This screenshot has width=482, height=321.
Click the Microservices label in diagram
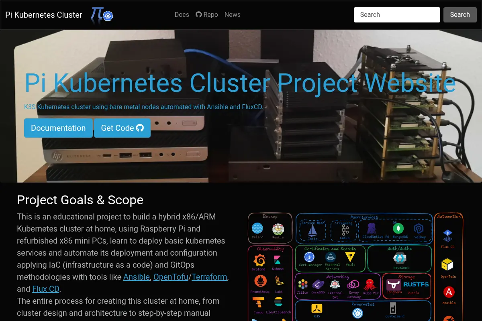(x=364, y=217)
